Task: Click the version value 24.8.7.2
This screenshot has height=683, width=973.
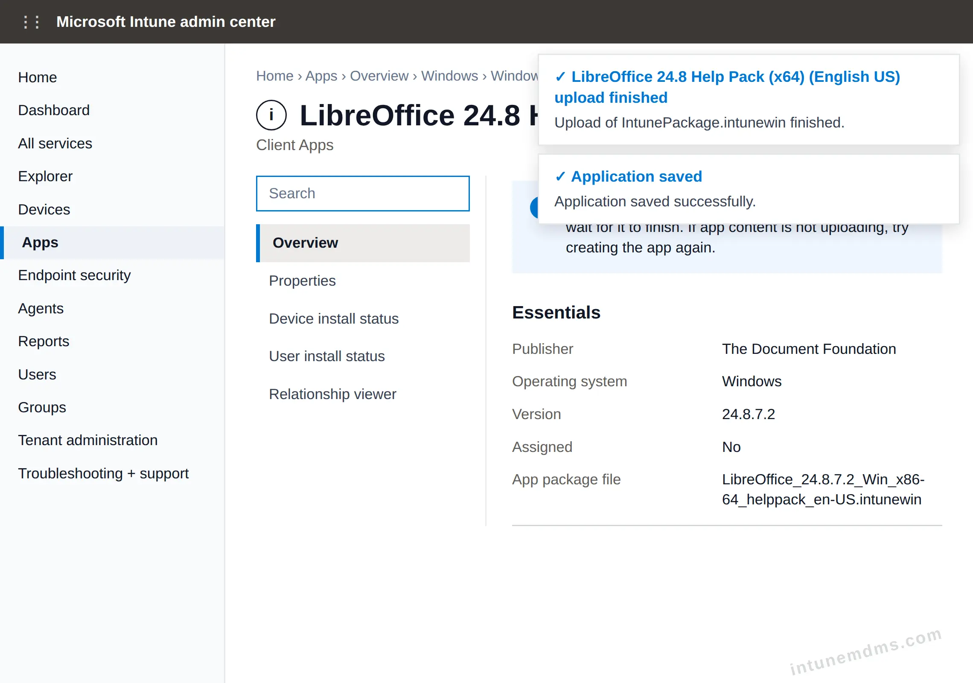Action: click(x=748, y=414)
